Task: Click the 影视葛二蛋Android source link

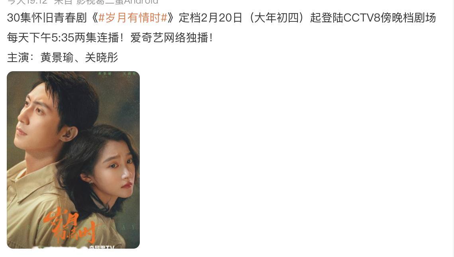Action: [117, 2]
